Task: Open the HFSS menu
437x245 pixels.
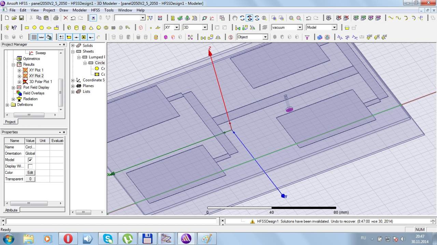Action: [x=95, y=10]
